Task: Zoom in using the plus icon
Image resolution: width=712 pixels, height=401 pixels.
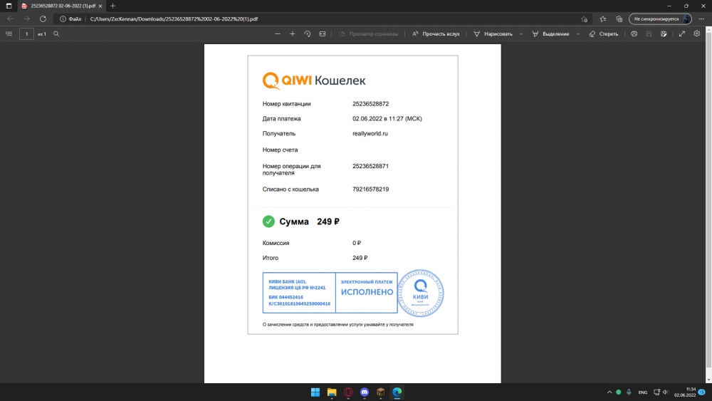Action: click(293, 33)
